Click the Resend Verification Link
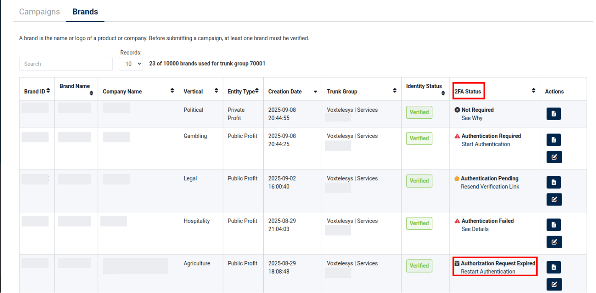 pyautogui.click(x=490, y=187)
